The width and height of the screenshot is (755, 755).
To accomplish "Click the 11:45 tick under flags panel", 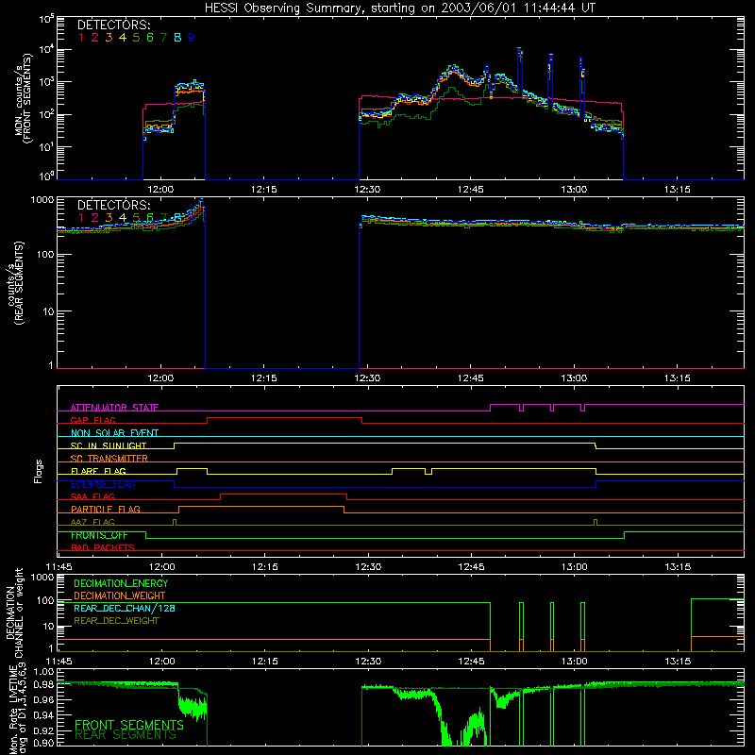I will click(x=59, y=567).
